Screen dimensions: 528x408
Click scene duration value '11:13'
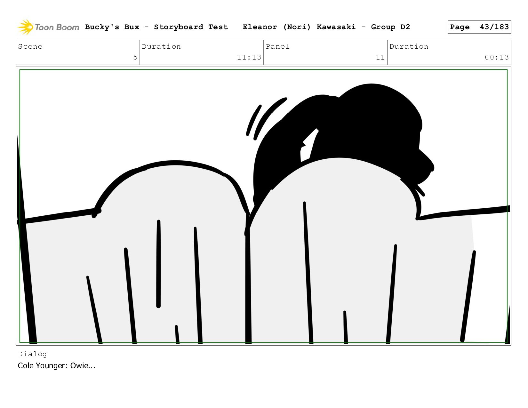coord(249,57)
